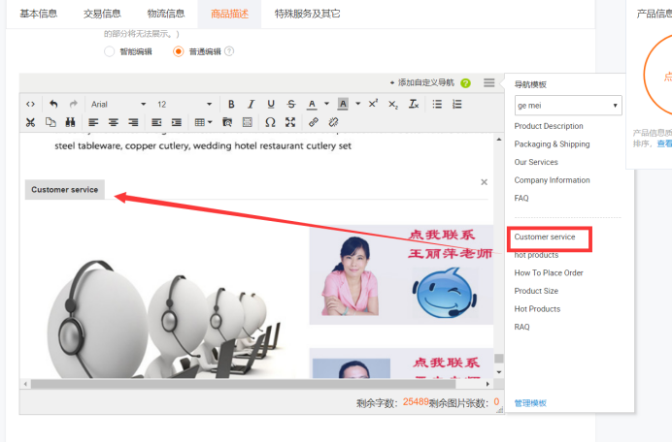Choose FAQ template entry

tap(521, 198)
